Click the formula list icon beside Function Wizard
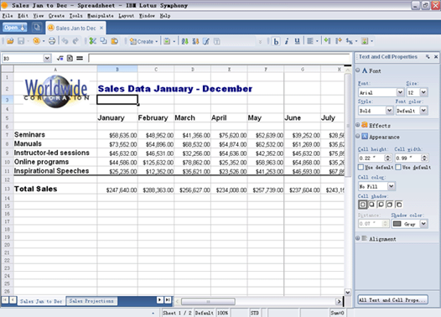The height and width of the screenshot is (317, 441). point(70,58)
